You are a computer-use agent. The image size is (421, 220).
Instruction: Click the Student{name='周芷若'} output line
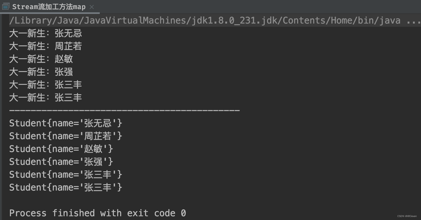tap(65, 136)
